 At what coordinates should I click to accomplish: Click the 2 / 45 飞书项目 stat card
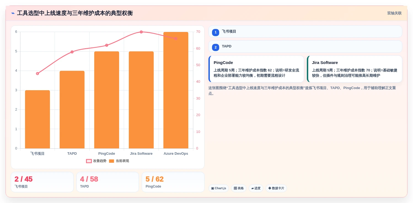[x=42, y=182]
